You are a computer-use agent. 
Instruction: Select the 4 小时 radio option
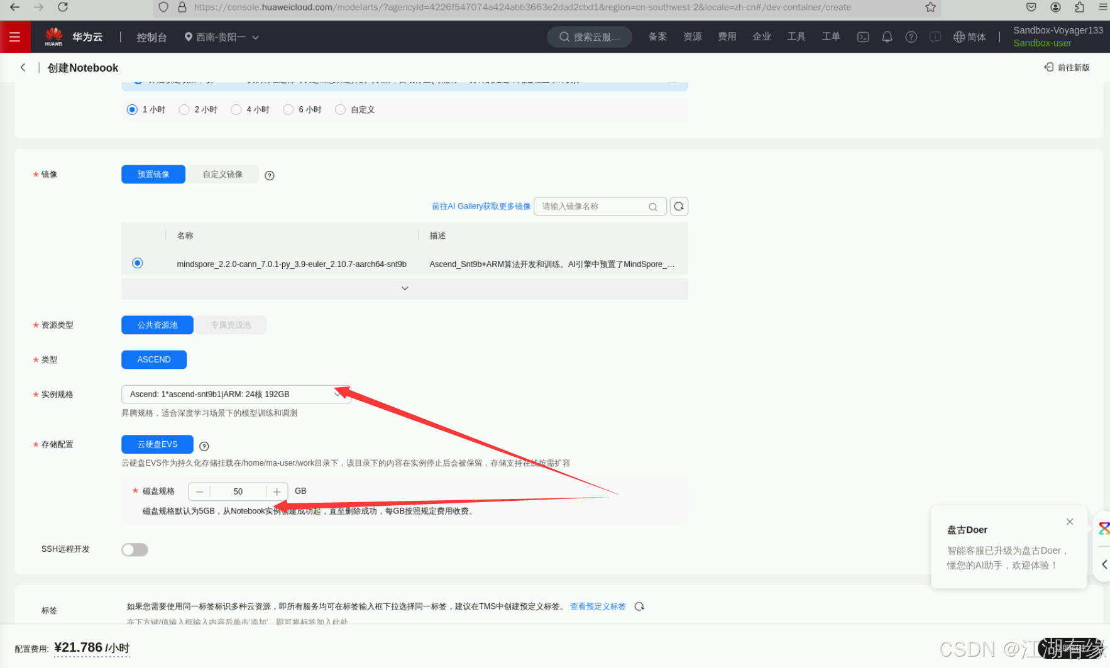coord(236,109)
